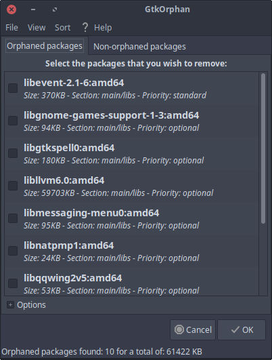Open the Sort menu
This screenshot has width=272, height=360.
pyautogui.click(x=62, y=28)
